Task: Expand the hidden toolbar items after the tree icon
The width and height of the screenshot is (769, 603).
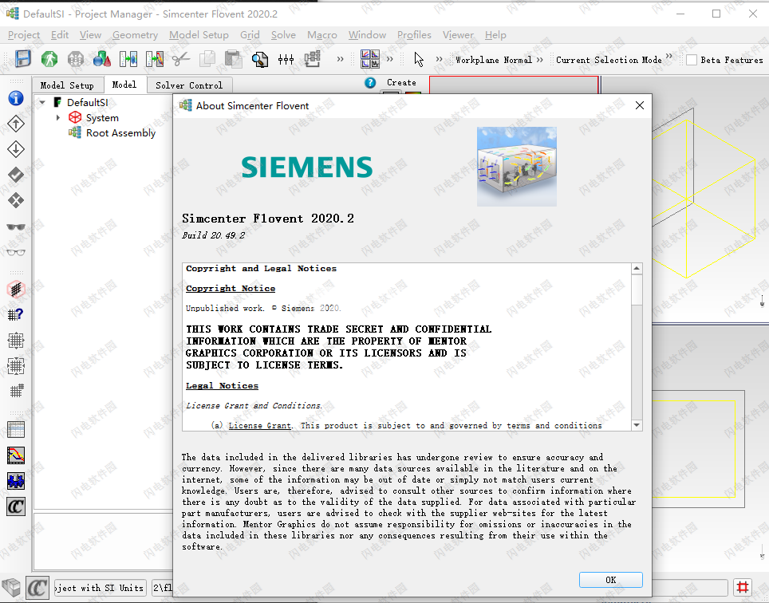Action: click(x=340, y=59)
